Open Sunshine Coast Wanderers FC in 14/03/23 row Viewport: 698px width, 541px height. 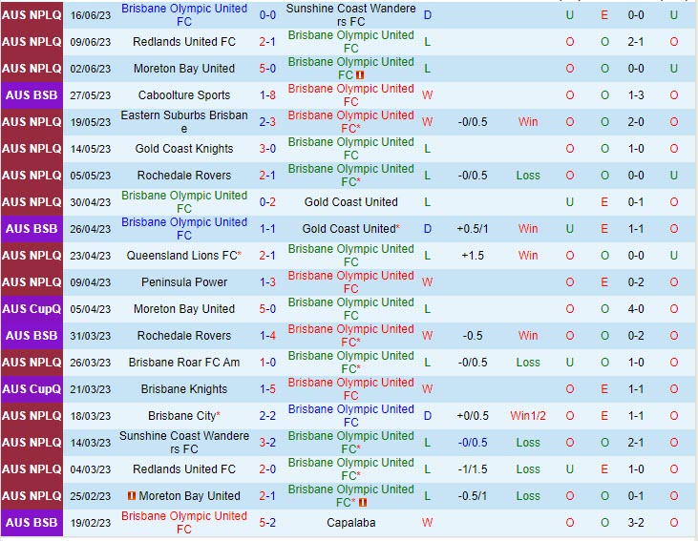coord(184,442)
